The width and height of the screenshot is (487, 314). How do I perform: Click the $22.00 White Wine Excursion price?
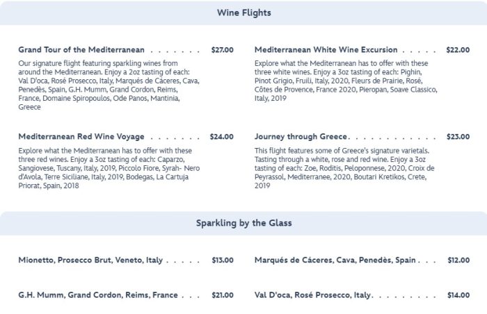pyautogui.click(x=458, y=50)
